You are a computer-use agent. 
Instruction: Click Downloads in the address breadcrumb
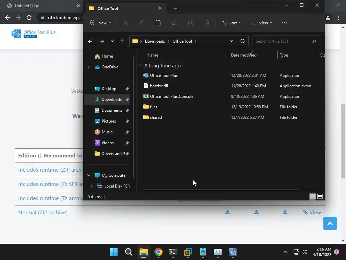pos(155,41)
